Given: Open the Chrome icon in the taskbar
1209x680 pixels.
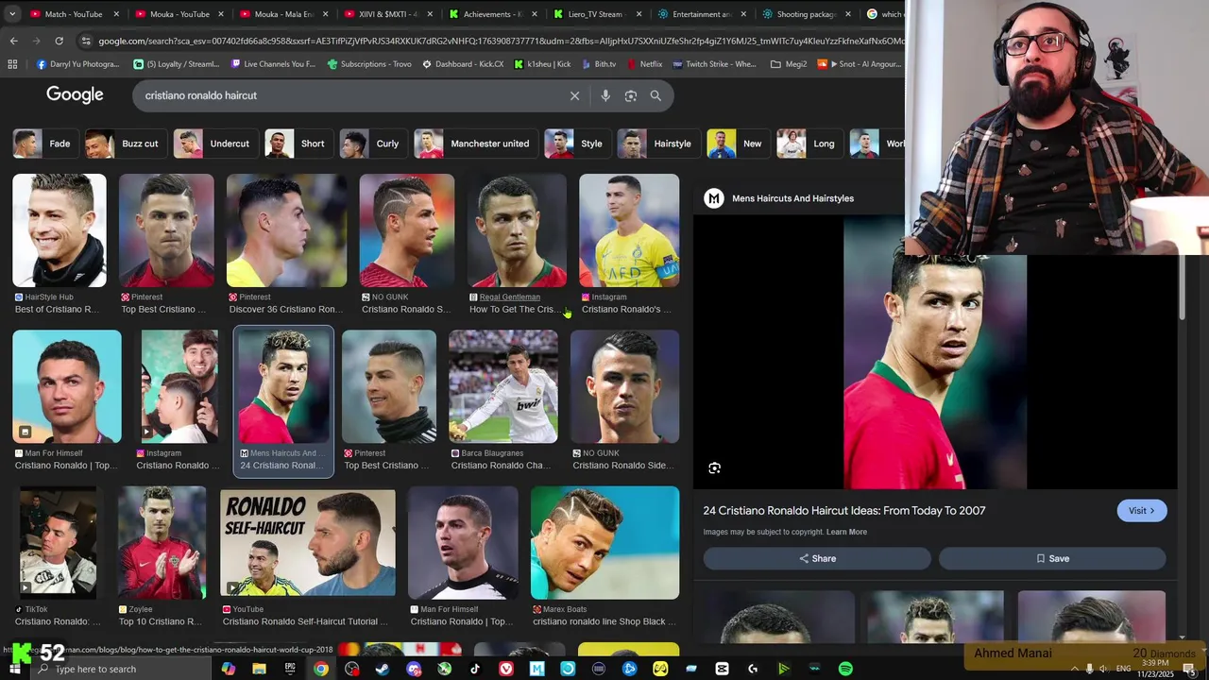Looking at the screenshot, I should 321,669.
